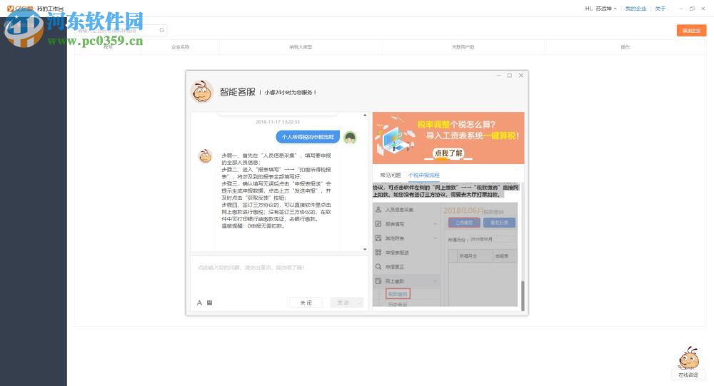The width and height of the screenshot is (714, 386).
Task: Click the orange 添加企业 button
Action: pos(691,31)
